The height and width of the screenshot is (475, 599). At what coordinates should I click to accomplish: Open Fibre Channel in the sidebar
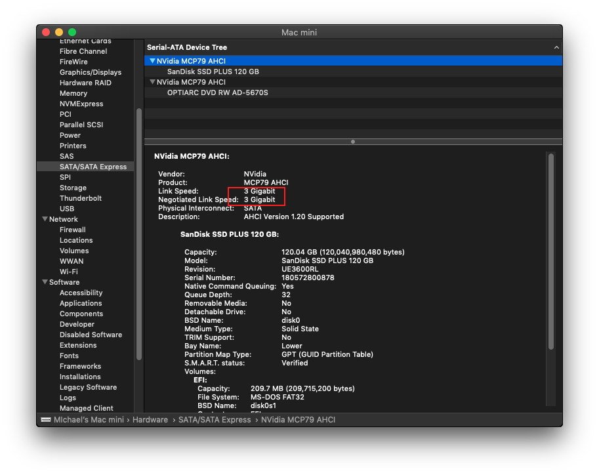tap(83, 51)
